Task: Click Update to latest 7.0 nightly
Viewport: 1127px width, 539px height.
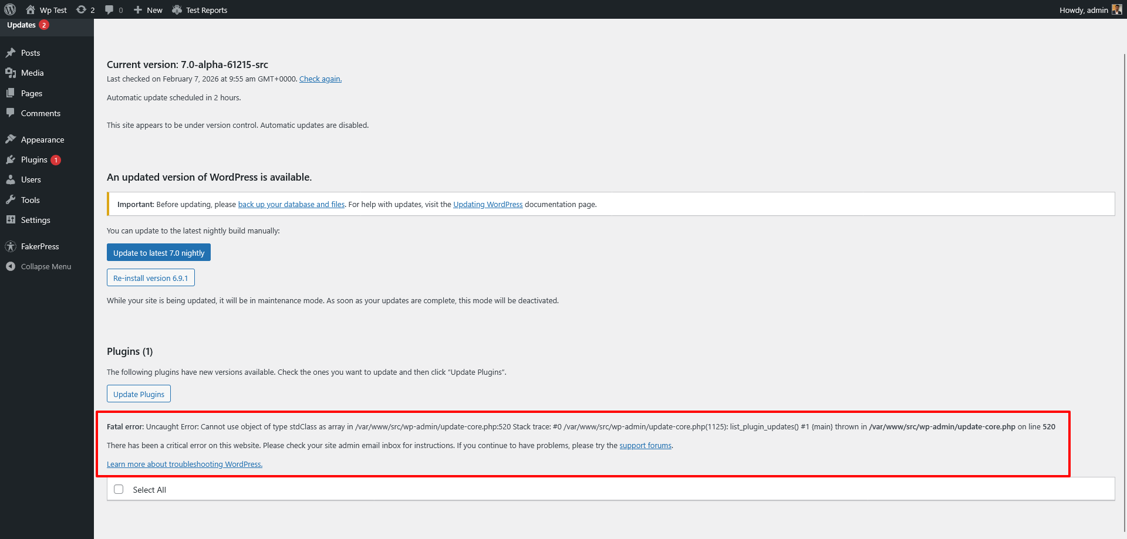Action: pyautogui.click(x=158, y=253)
